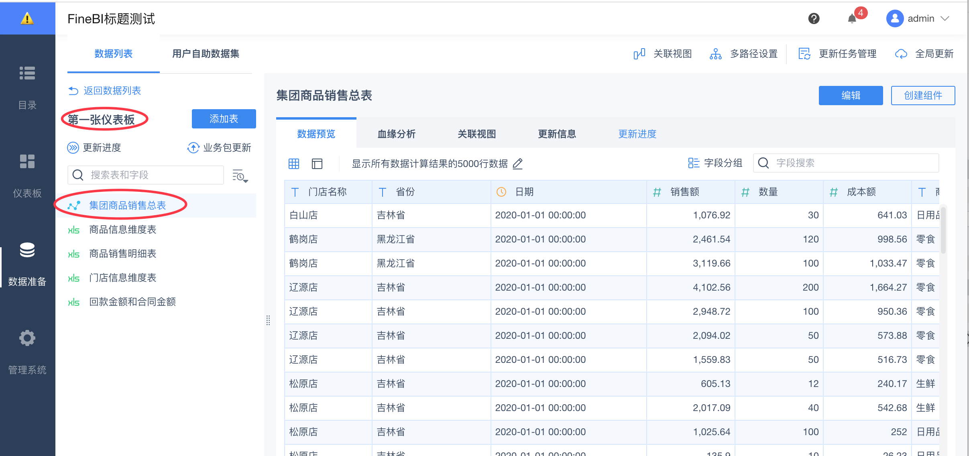The image size is (969, 456).
Task: Select the 集团商品销售总表 table item
Action: tap(156, 206)
